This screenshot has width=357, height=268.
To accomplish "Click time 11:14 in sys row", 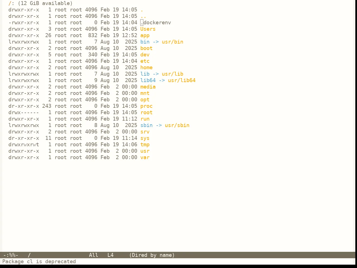I will 129,138.
